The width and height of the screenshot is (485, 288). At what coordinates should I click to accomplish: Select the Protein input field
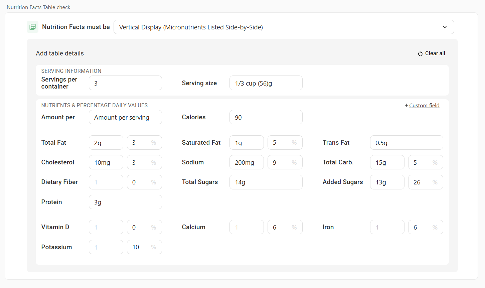125,202
